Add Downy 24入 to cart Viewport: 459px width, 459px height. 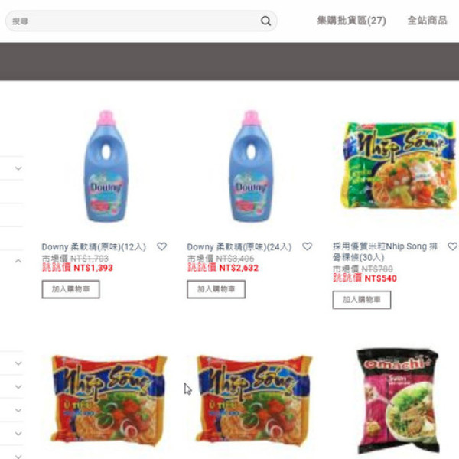coord(216,289)
